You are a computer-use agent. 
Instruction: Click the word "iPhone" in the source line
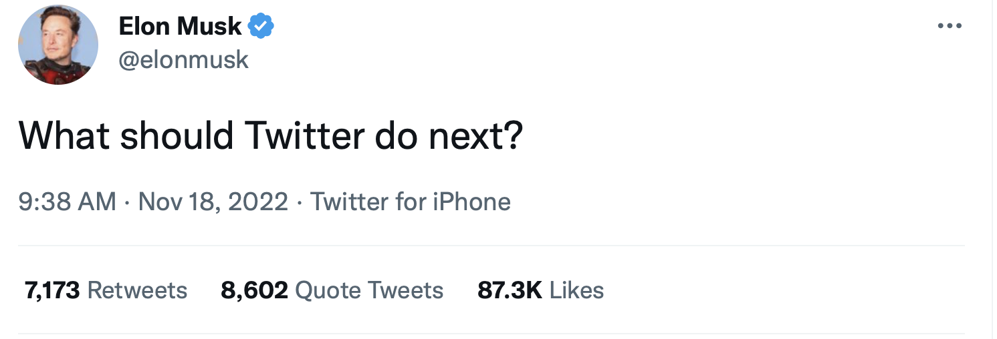tap(471, 202)
